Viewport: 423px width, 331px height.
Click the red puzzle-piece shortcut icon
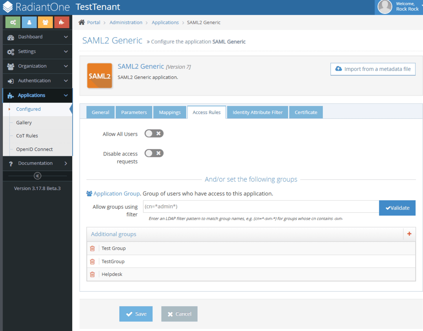[x=62, y=22]
